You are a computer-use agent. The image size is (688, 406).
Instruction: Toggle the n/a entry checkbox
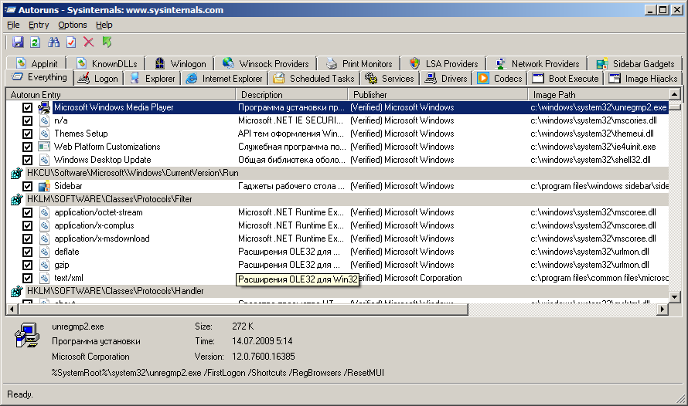click(x=27, y=121)
